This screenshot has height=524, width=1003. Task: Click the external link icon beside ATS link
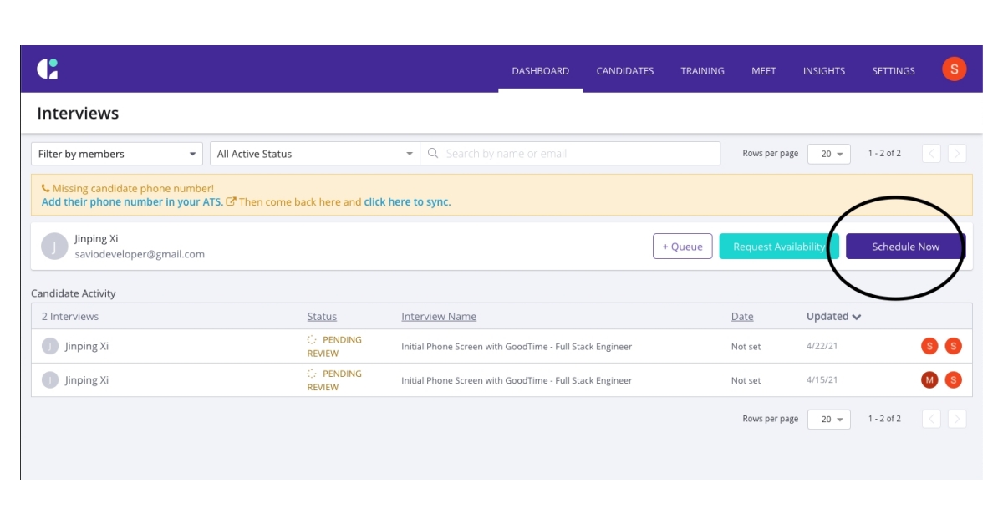231,201
